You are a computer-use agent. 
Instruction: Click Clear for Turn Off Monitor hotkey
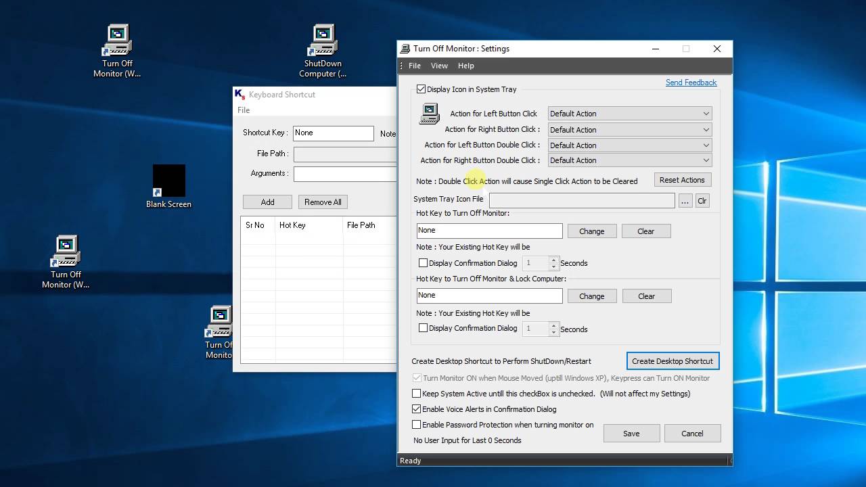click(x=646, y=231)
